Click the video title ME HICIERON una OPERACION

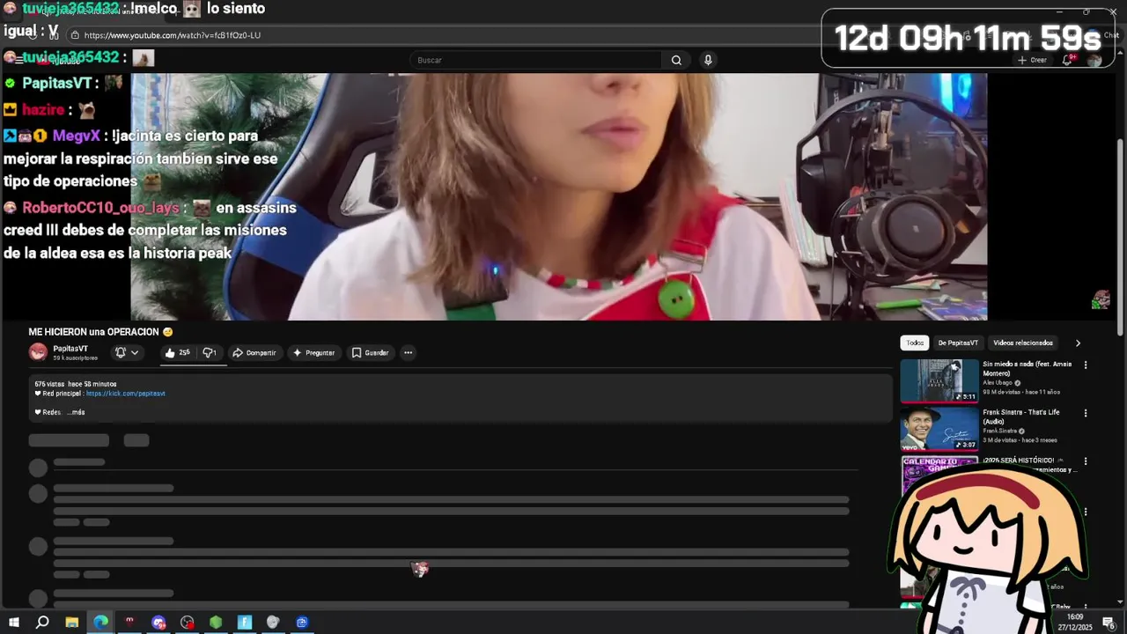(x=100, y=332)
